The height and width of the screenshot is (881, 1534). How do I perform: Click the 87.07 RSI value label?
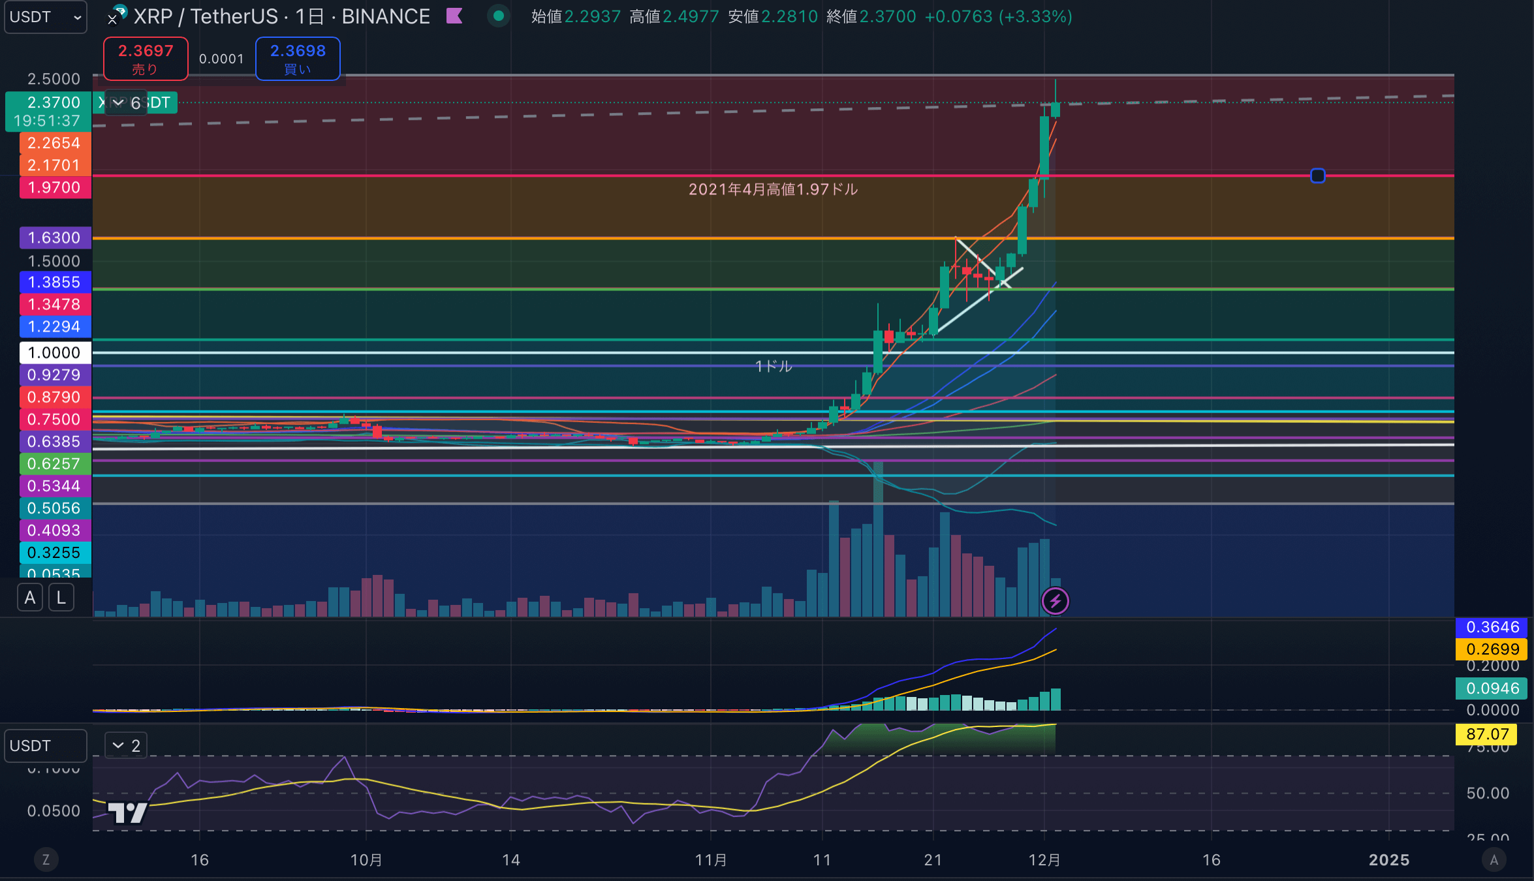(1486, 734)
